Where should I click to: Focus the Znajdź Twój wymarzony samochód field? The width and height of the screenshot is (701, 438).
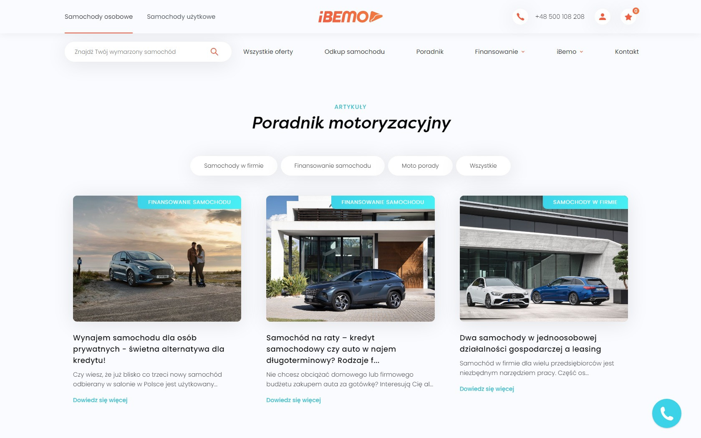pos(140,52)
